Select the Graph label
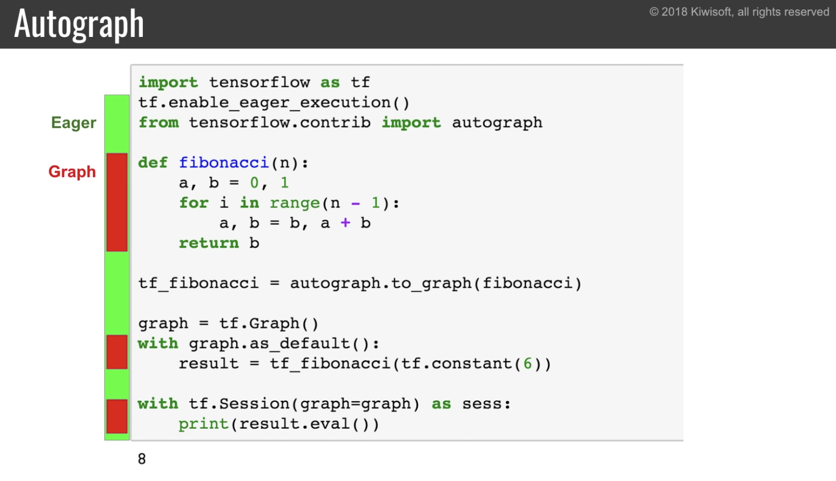 (72, 172)
